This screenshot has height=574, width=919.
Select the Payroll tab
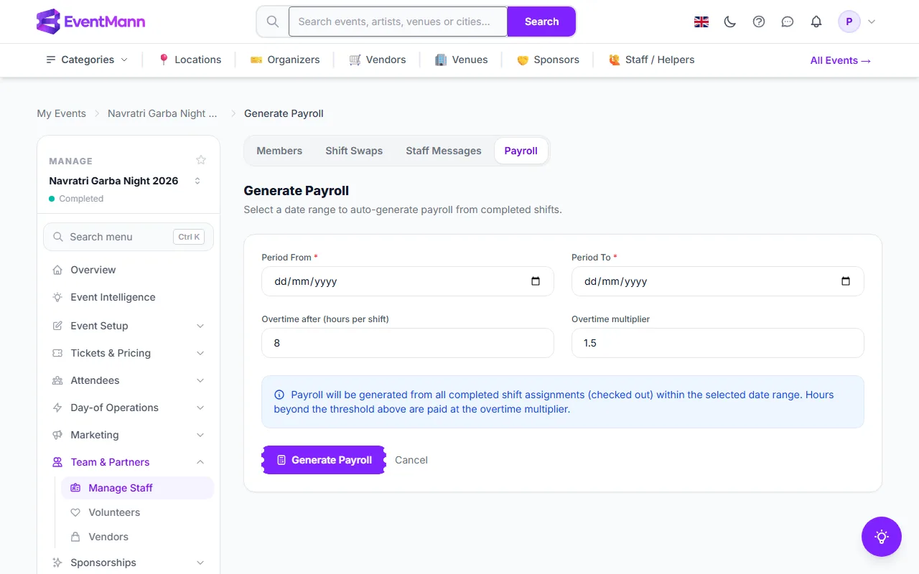coord(521,151)
